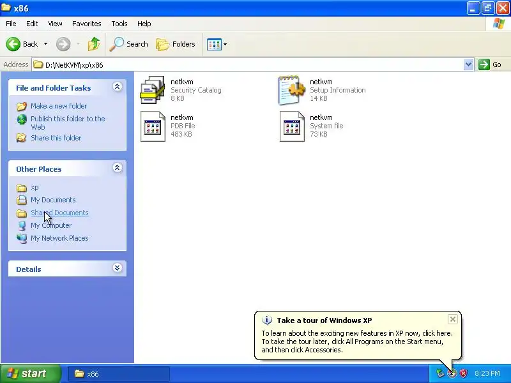The image size is (511, 383).
Task: Select the netkvm Security Catalog file icon
Action: tap(152, 90)
